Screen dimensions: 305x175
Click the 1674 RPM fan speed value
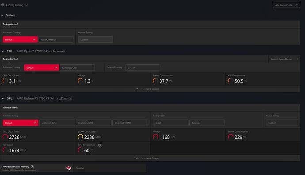(x=18, y=150)
